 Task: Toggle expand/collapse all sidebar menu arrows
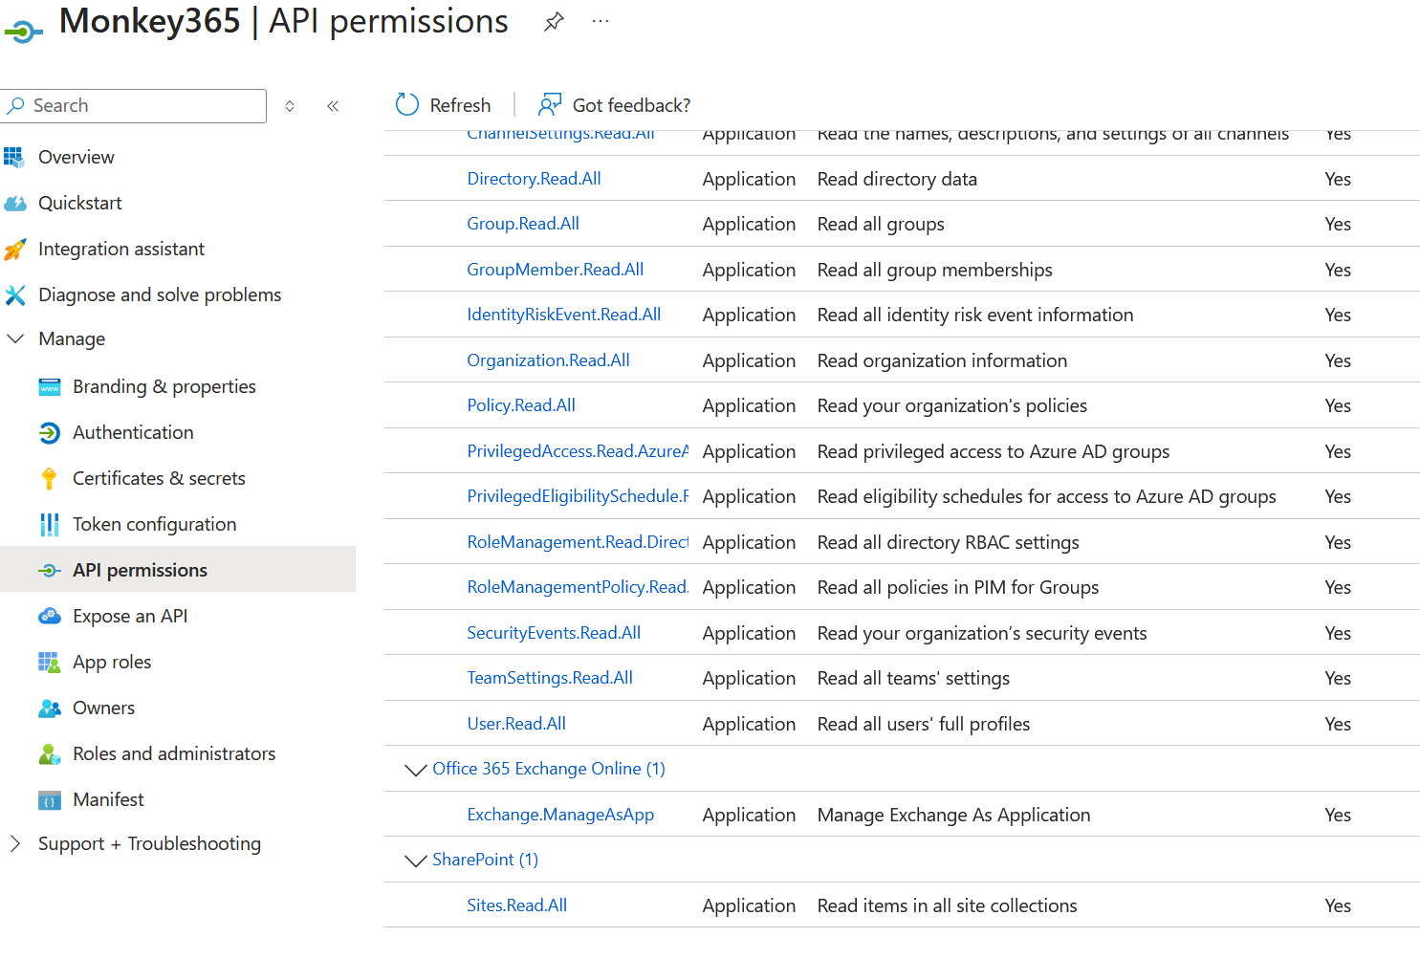[x=290, y=106]
